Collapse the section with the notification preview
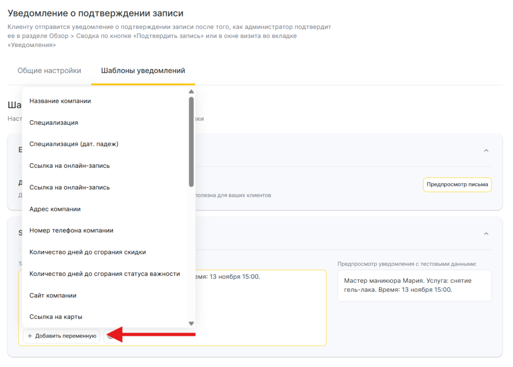This screenshot has width=513, height=367. pos(485,233)
